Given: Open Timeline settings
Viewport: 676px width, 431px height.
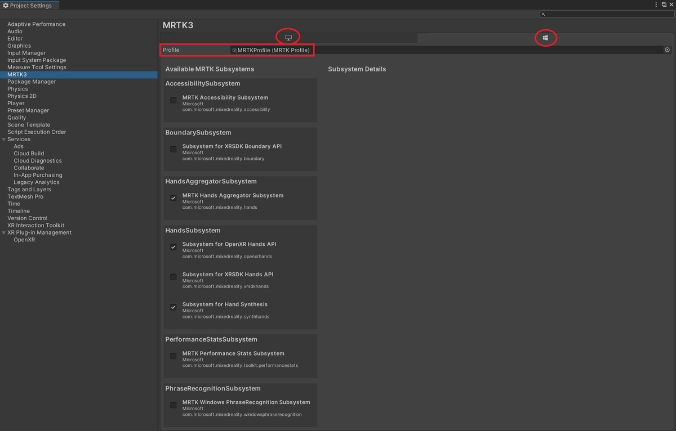Looking at the screenshot, I should coord(19,211).
